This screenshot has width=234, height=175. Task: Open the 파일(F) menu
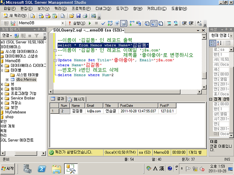(10, 9)
